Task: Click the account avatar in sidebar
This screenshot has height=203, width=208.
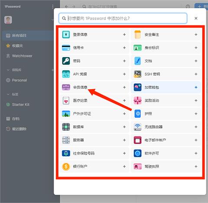Action: (x=8, y=20)
